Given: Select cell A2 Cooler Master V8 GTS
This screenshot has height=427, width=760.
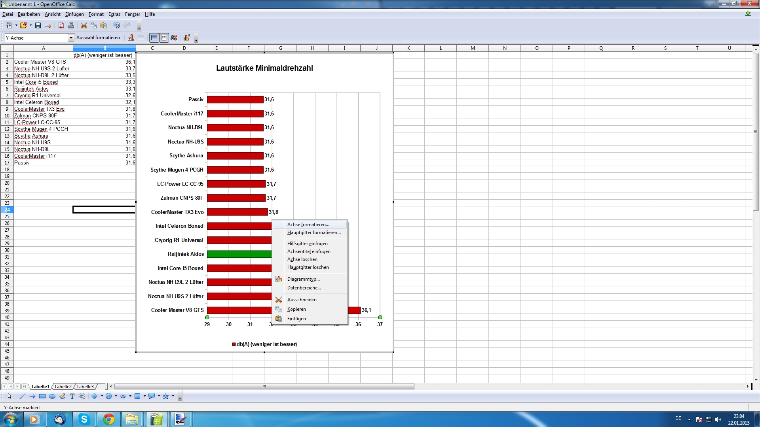Looking at the screenshot, I should click(x=43, y=62).
